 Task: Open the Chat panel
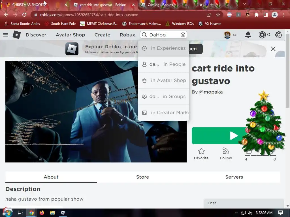pyautogui.click(x=244, y=203)
